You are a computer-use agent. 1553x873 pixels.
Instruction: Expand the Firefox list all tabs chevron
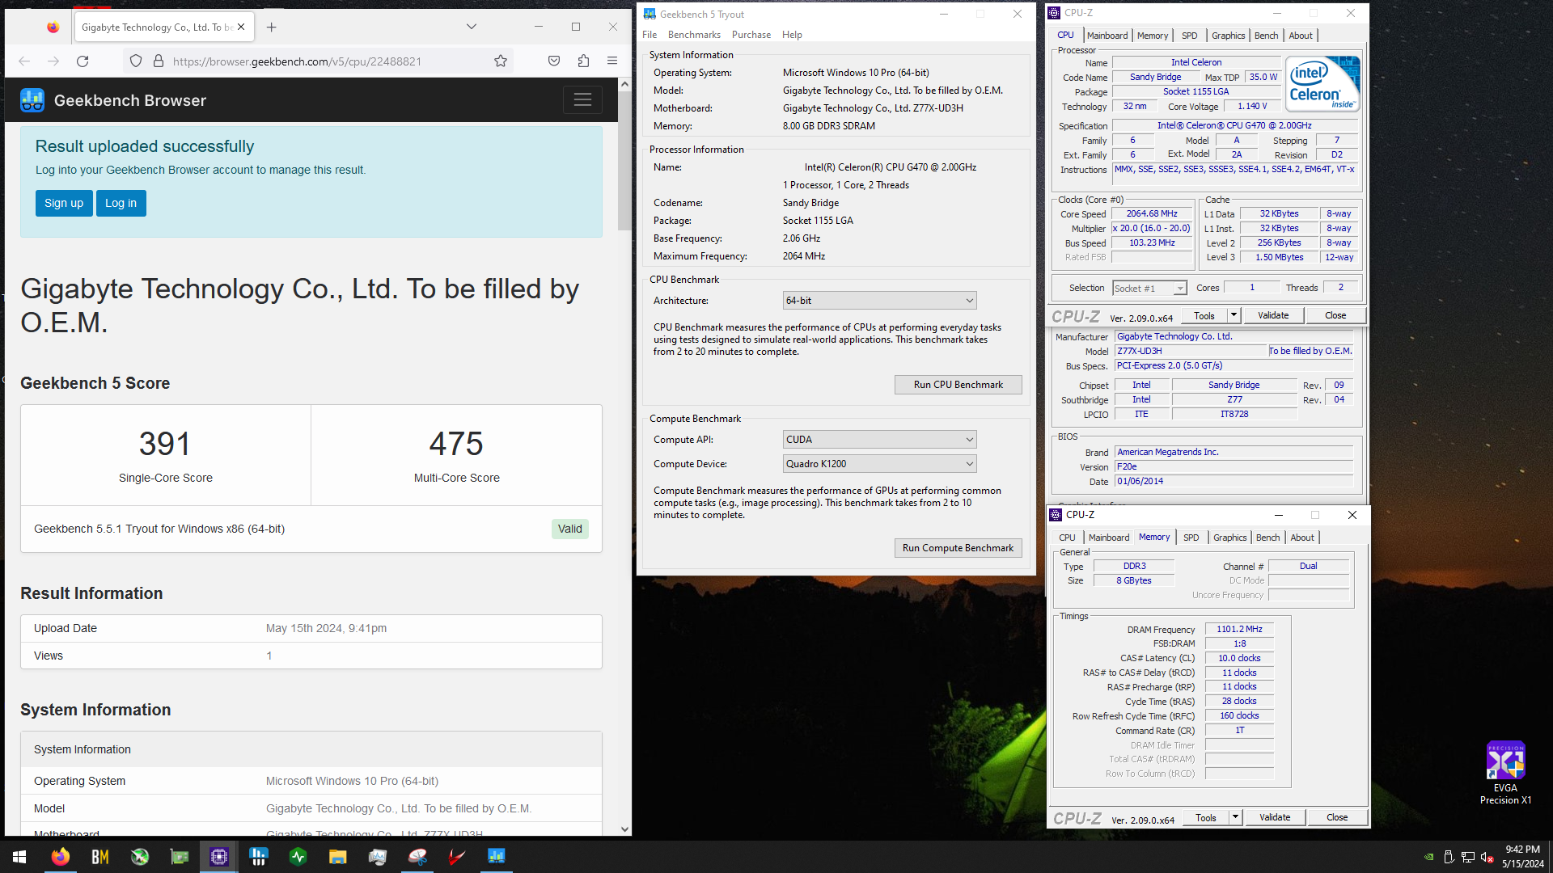472,27
